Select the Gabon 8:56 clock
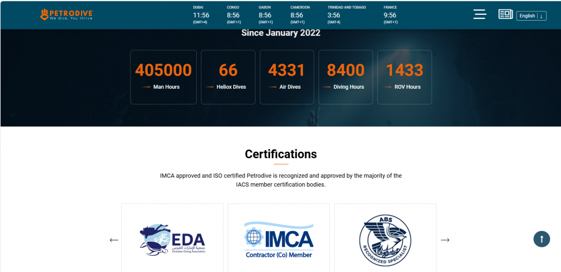 265,15
